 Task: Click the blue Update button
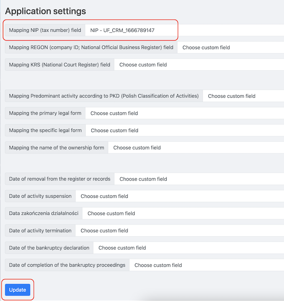(18, 290)
